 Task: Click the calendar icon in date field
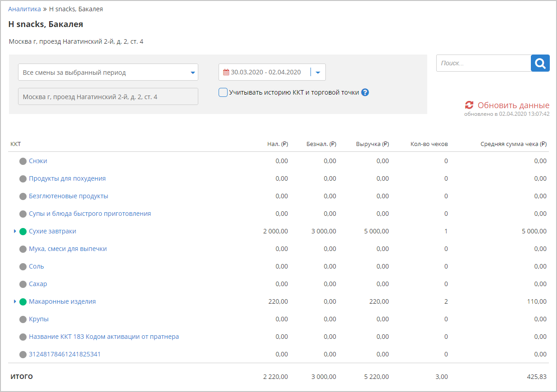[x=226, y=72]
